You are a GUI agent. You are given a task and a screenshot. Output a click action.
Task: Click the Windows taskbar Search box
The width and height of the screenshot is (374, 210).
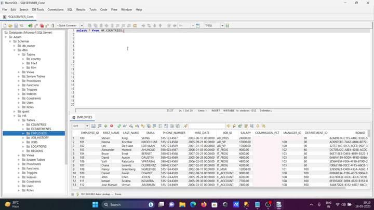point(128,204)
